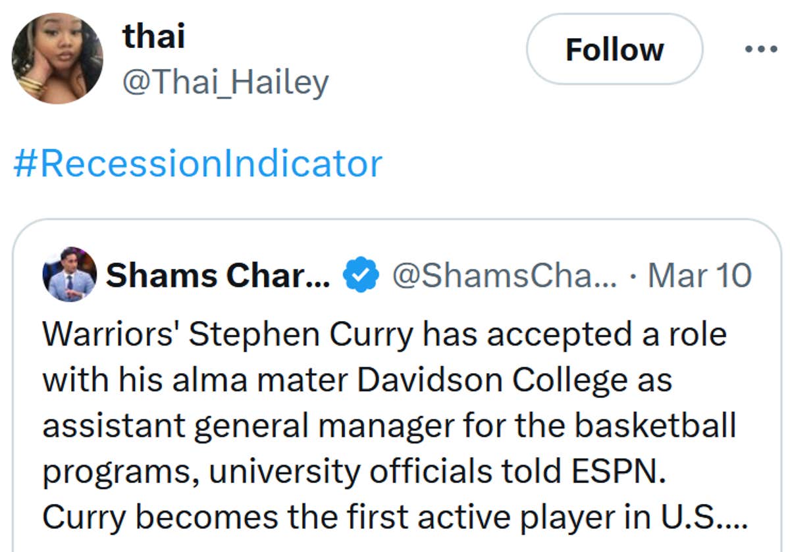Open the @ShamsCha... handle
Viewport: 790px width, 552px height.
pyautogui.click(x=504, y=276)
